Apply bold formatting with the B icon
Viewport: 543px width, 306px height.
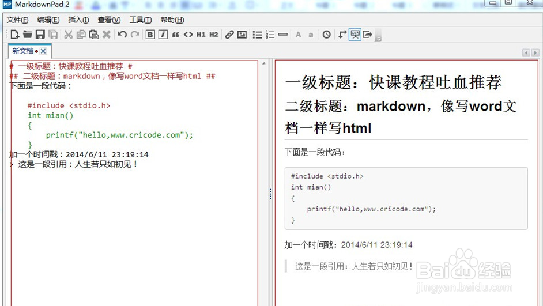150,34
